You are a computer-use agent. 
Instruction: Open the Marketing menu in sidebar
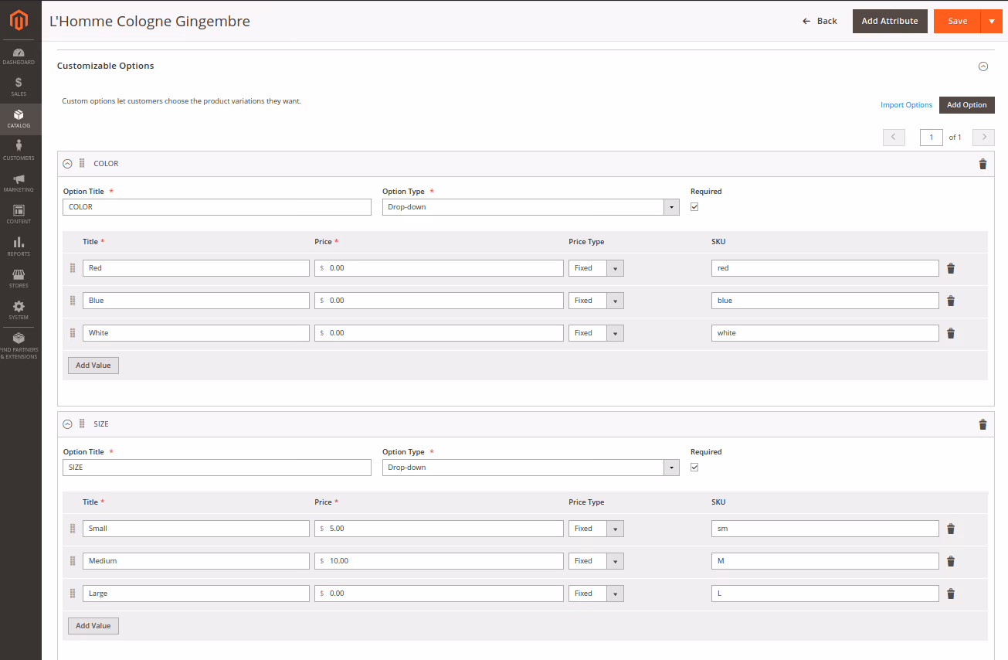click(20, 183)
